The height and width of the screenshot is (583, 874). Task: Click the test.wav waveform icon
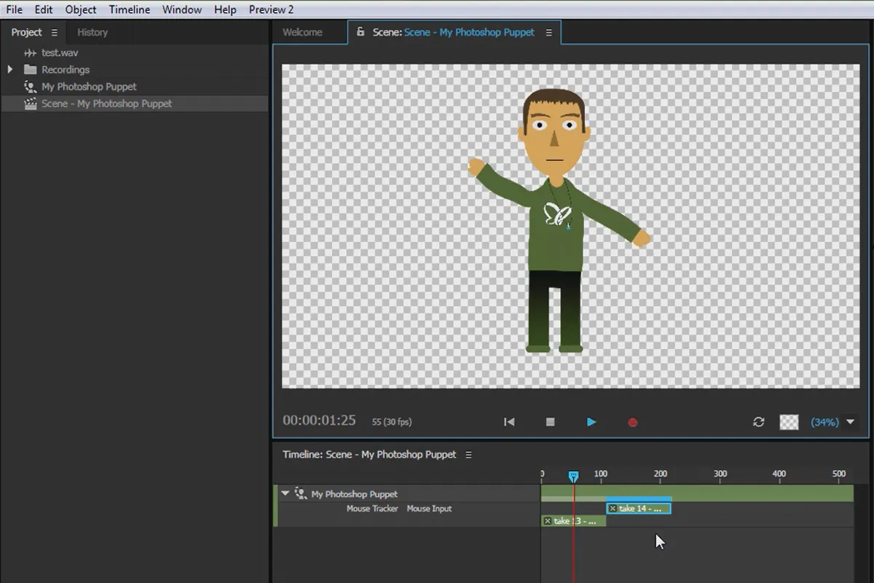(30, 52)
